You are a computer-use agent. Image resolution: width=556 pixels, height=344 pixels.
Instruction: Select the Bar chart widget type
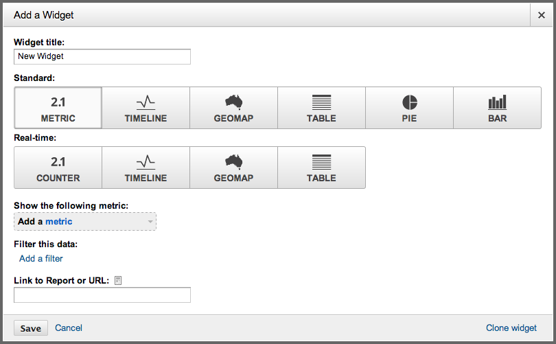[498, 108]
